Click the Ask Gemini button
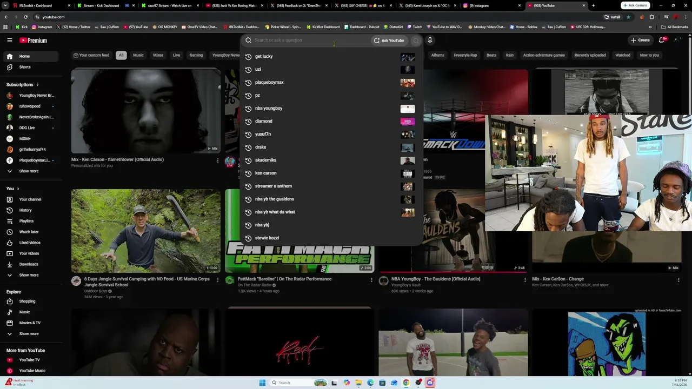Image resolution: width=692 pixels, height=389 pixels. [635, 5]
